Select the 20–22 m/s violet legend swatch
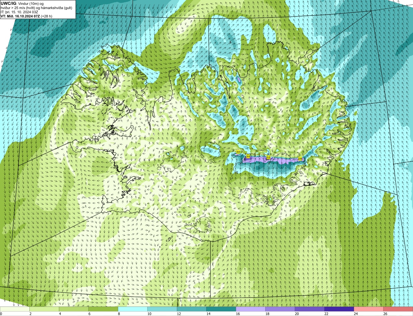The width and height of the screenshot is (413, 316). 310,309
